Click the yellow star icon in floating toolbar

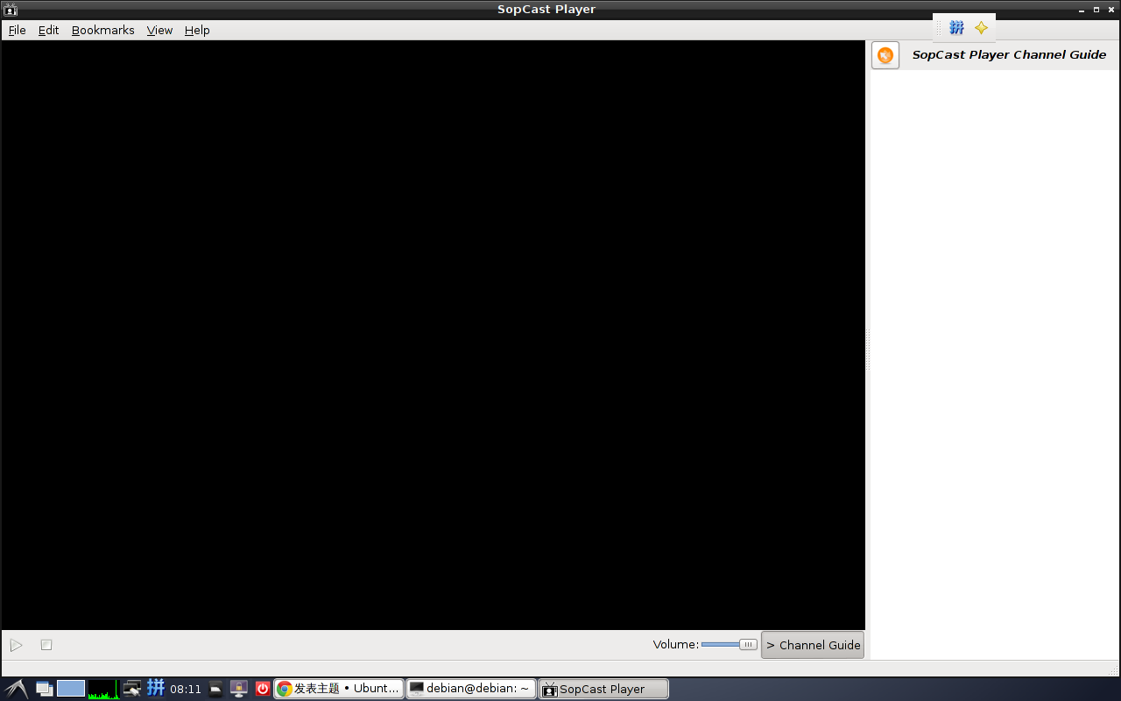(x=981, y=28)
